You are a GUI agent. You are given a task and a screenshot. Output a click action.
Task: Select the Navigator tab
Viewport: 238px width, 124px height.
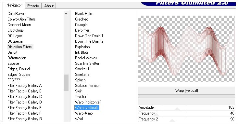click(14, 5)
